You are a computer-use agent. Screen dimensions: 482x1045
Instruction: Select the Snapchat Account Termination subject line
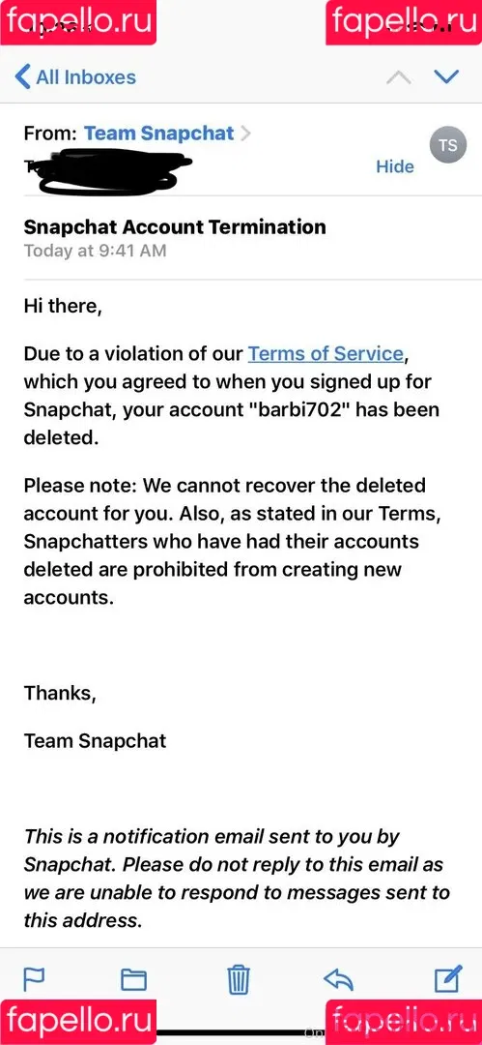tap(175, 226)
